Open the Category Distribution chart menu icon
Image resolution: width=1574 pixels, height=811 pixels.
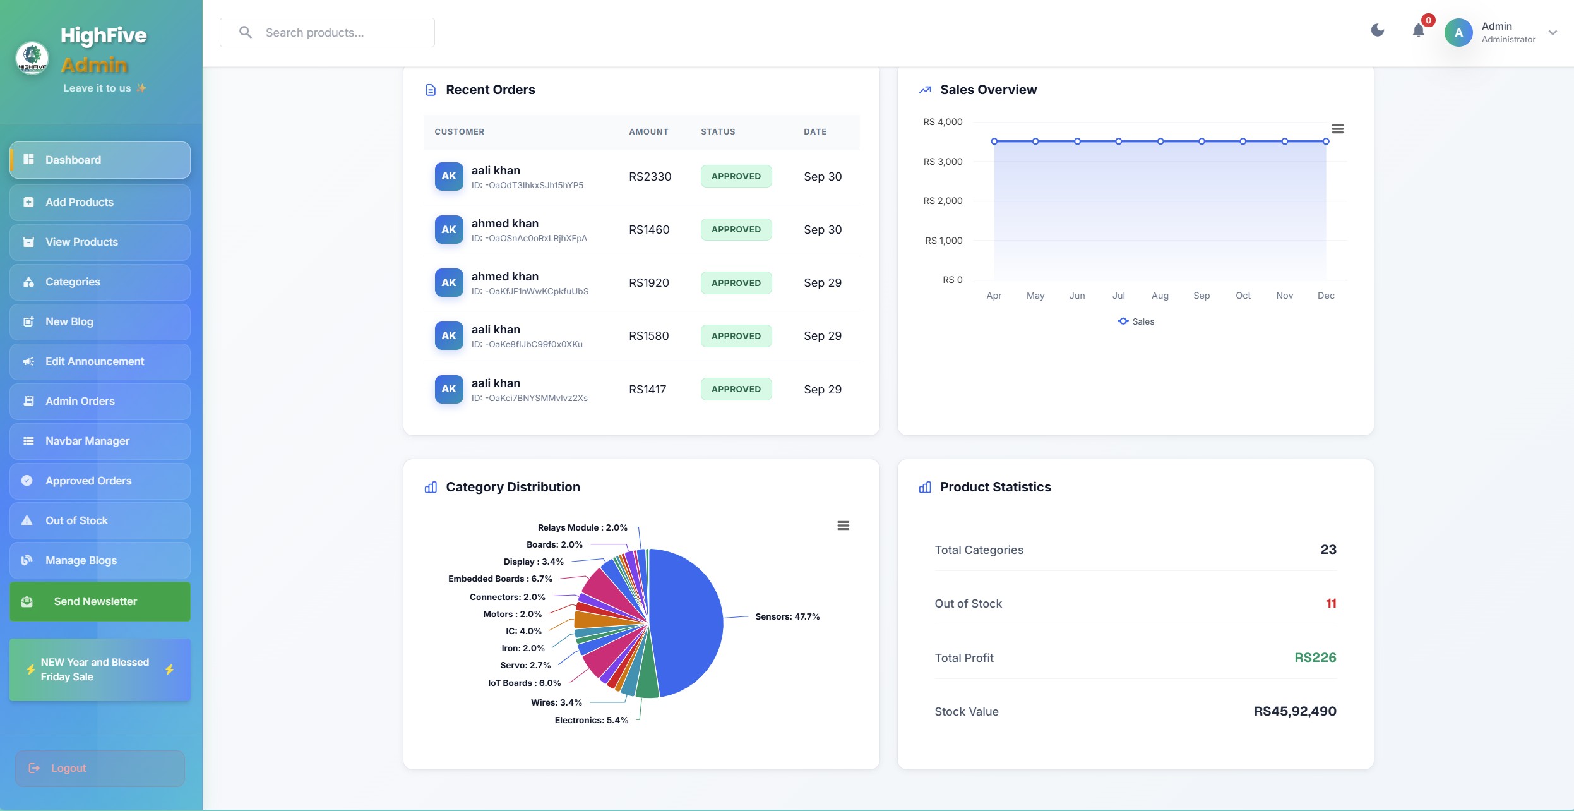point(843,526)
